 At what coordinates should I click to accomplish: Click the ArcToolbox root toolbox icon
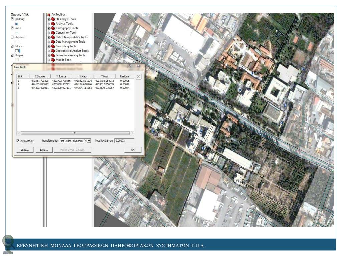tap(49, 15)
